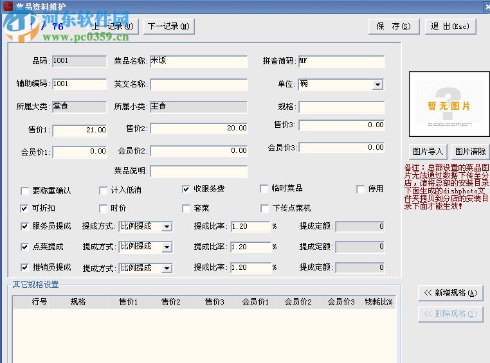
Task: Add a new spec with 新增规格(A) button
Action: coord(450,293)
